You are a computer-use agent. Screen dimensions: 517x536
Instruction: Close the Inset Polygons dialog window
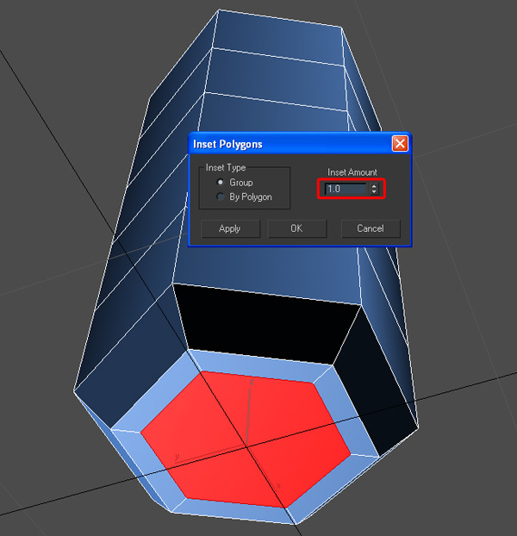tap(400, 143)
